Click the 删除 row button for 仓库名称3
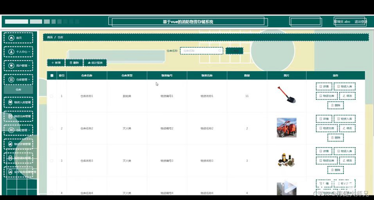The height and width of the screenshot is (200, 374). click(x=335, y=170)
